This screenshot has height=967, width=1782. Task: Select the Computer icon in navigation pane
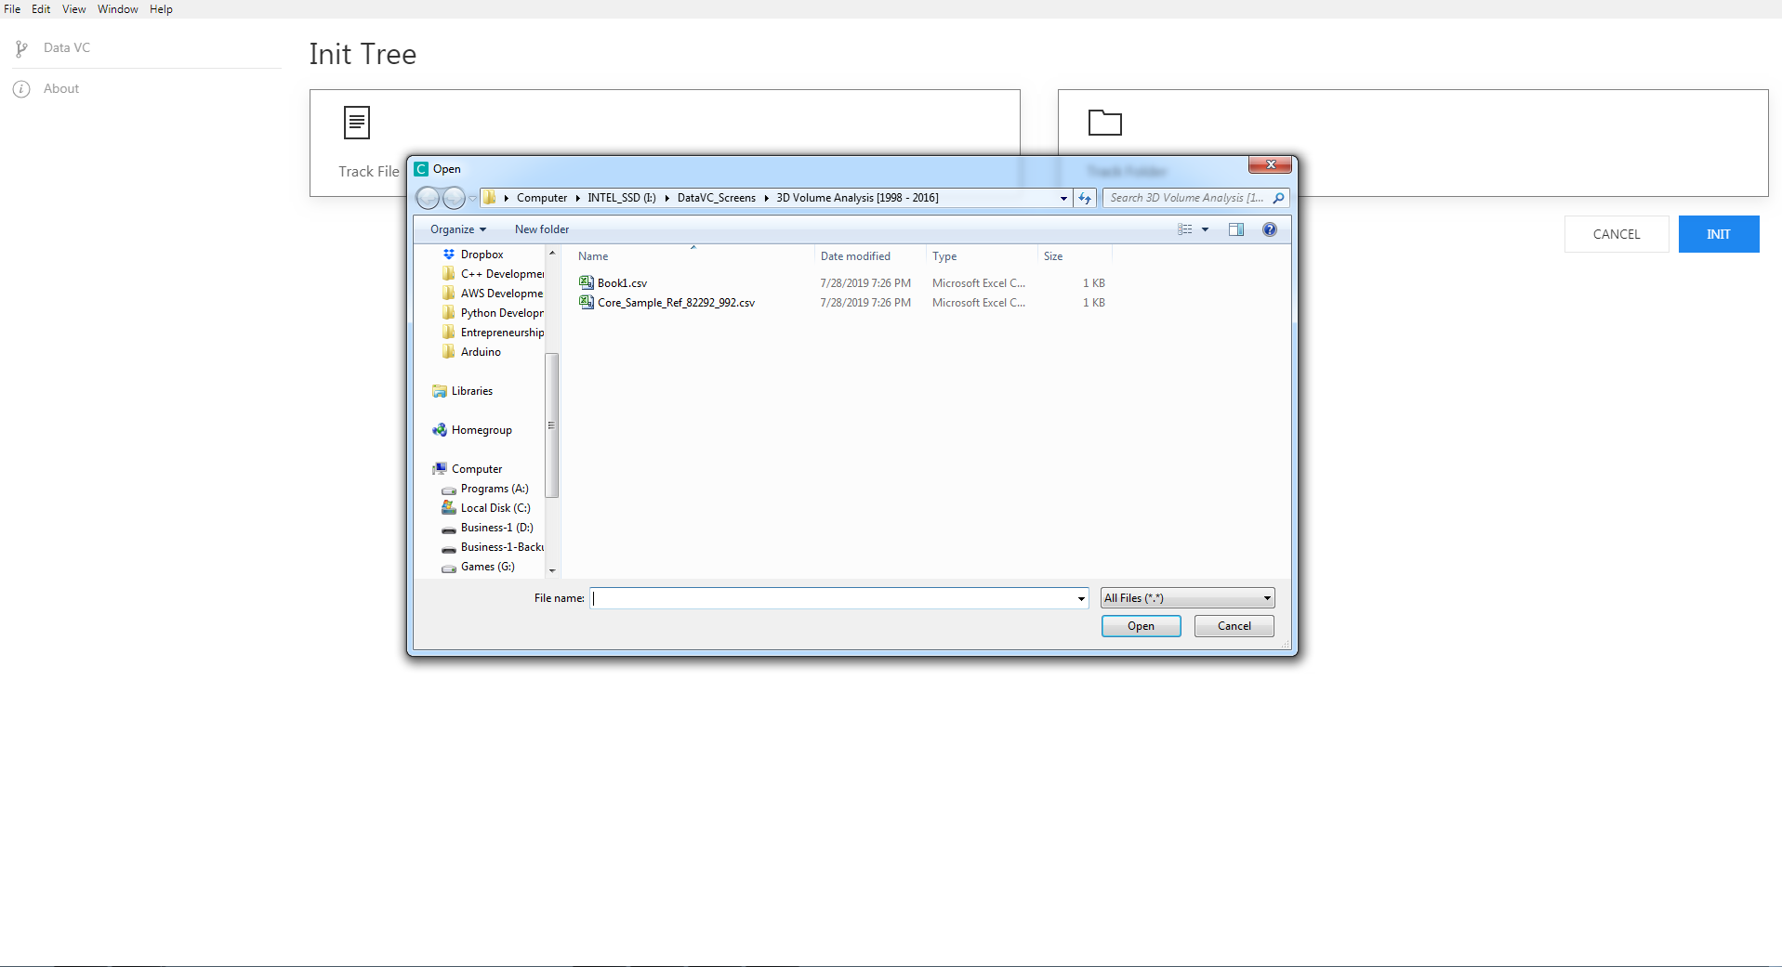tap(440, 469)
